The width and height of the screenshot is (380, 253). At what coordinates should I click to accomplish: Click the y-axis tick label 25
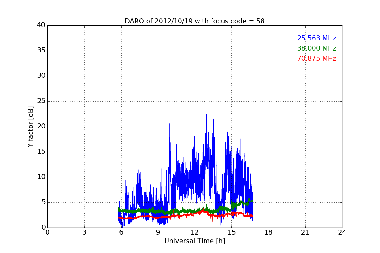(41, 101)
